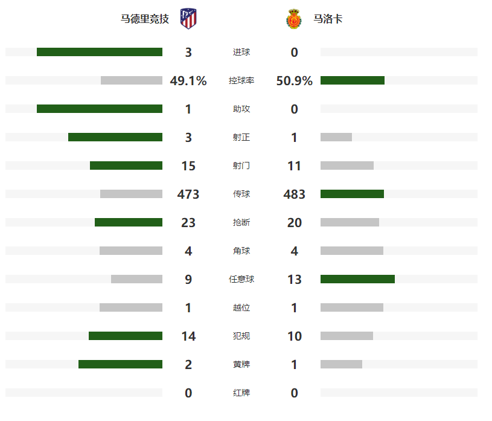
Task: Open the 马洛卡 team name
Action: click(x=328, y=19)
